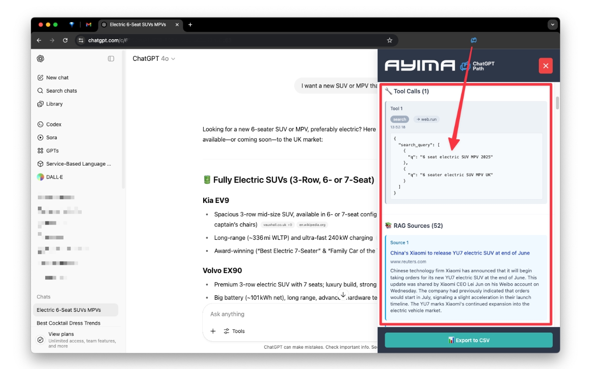Click www.reuters.com source domain text
The height and width of the screenshot is (369, 591).
[408, 262]
